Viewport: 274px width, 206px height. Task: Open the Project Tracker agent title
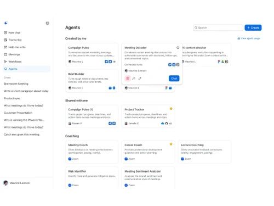click(x=134, y=109)
